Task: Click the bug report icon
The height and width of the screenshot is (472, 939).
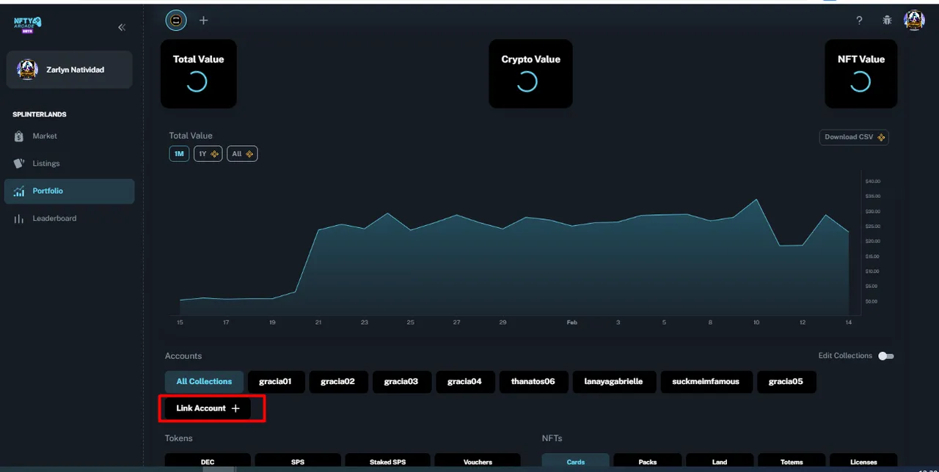Action: (887, 21)
